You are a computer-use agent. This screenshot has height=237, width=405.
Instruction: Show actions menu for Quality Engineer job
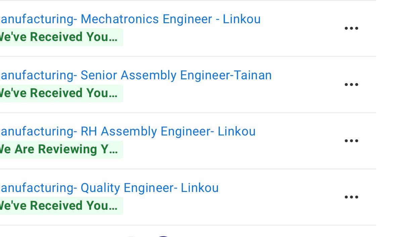click(352, 197)
